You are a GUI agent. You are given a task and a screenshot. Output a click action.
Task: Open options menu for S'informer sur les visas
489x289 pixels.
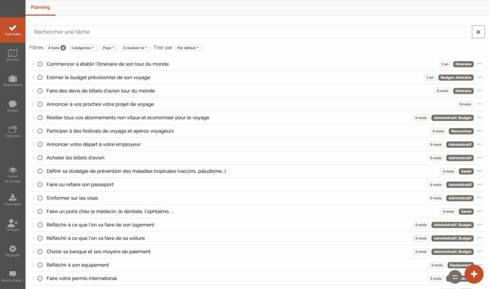[x=479, y=198]
